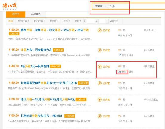Screen dimensions: 165x129
Task: Sort results by 参与数
Action: [x=54, y=21]
